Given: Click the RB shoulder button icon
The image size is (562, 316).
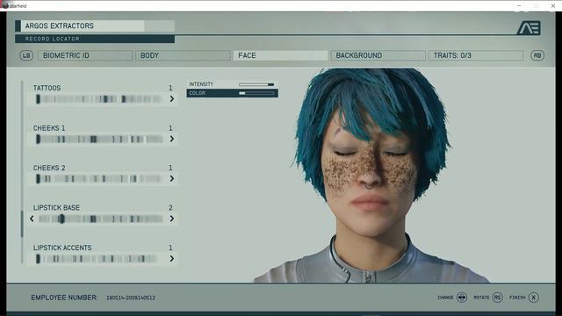Looking at the screenshot, I should [537, 55].
